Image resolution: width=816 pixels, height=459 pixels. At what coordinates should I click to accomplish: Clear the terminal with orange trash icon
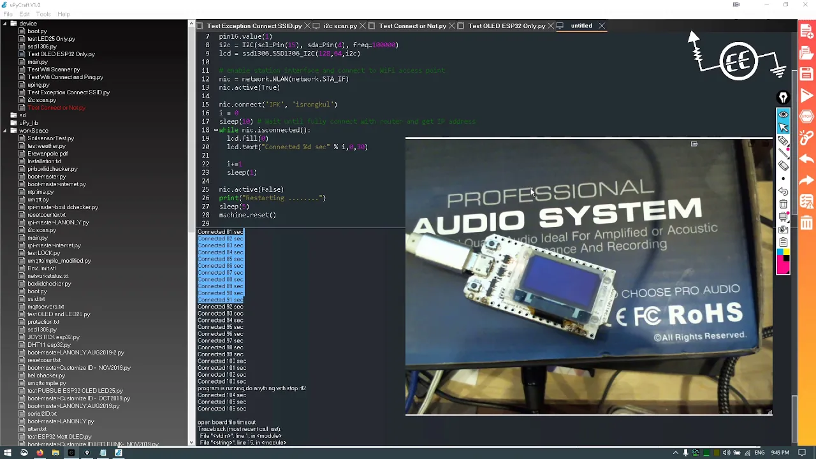click(806, 223)
